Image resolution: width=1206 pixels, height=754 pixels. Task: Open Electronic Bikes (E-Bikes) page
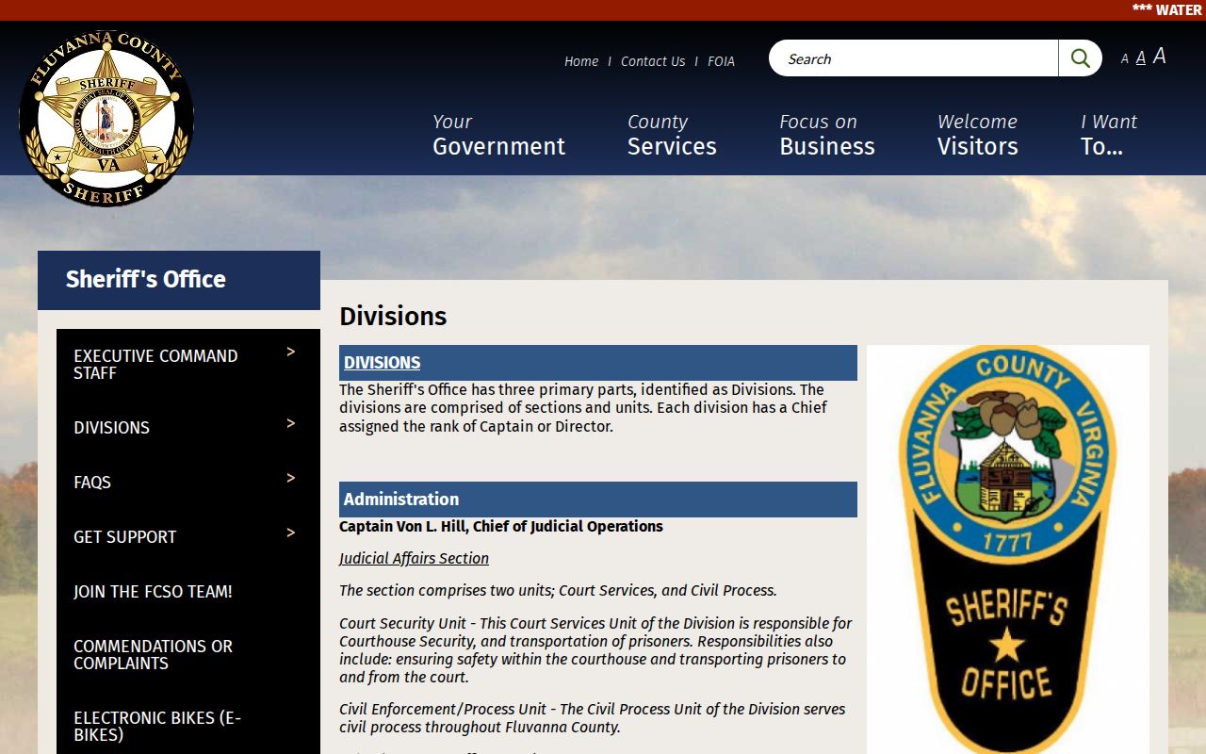(157, 727)
